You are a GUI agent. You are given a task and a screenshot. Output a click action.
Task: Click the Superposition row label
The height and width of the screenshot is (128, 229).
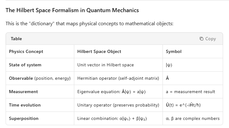pyautogui.click(x=24, y=119)
